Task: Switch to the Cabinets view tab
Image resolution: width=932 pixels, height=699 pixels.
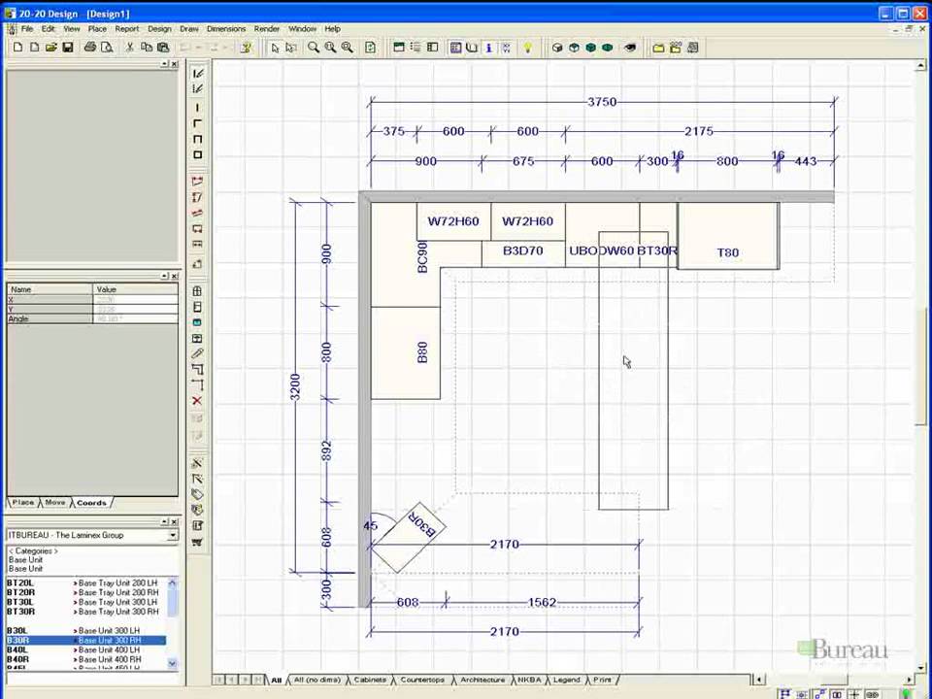Action: [370, 680]
